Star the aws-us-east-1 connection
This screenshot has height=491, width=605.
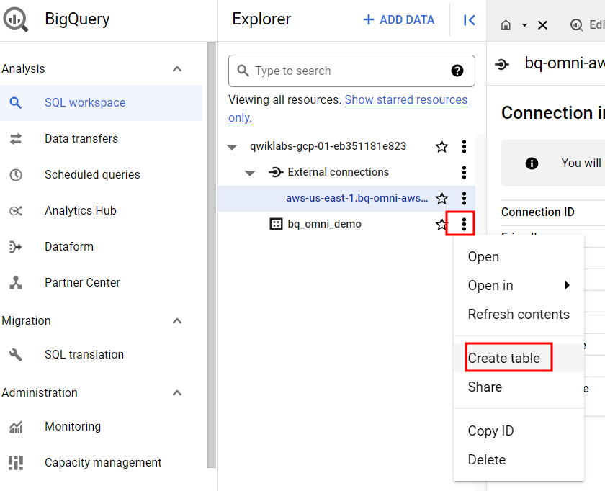click(442, 198)
